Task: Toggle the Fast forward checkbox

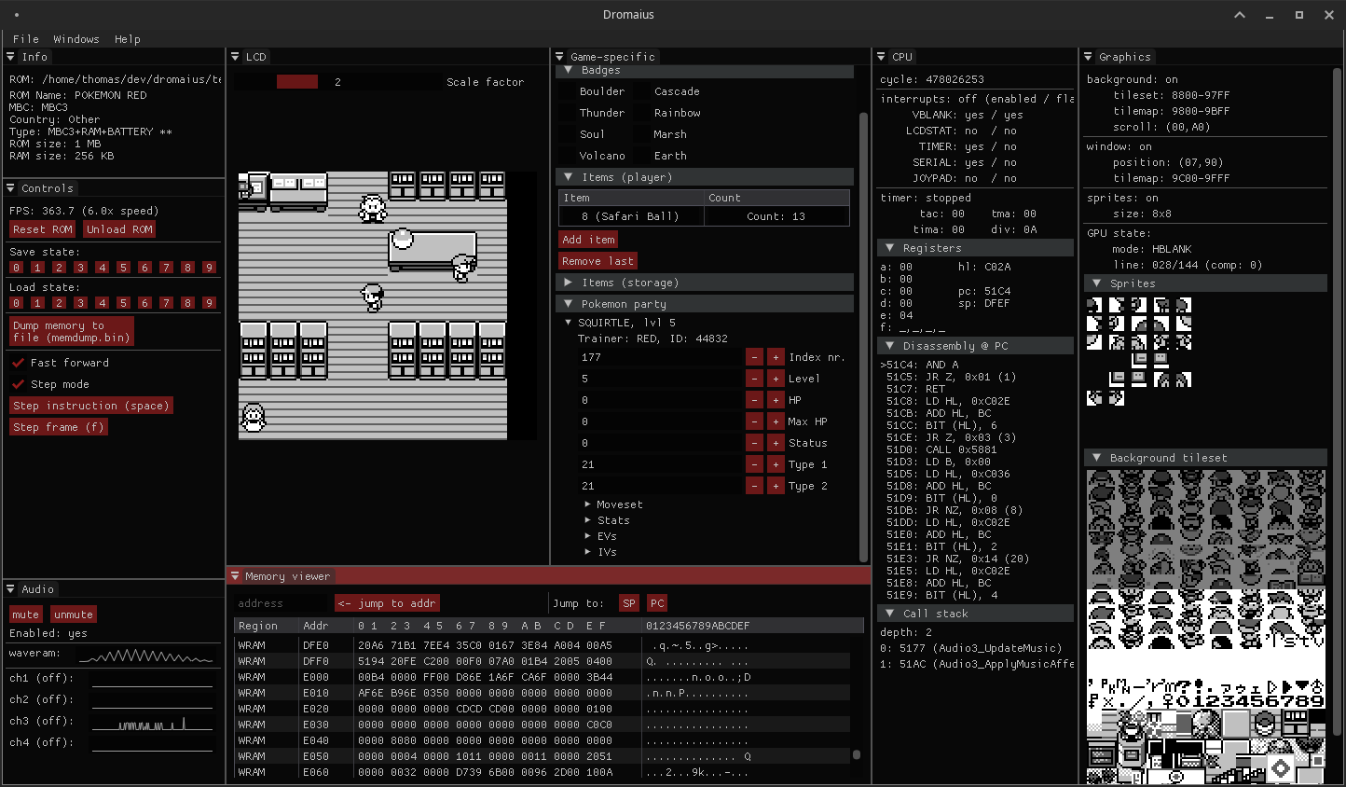Action: tap(18, 363)
